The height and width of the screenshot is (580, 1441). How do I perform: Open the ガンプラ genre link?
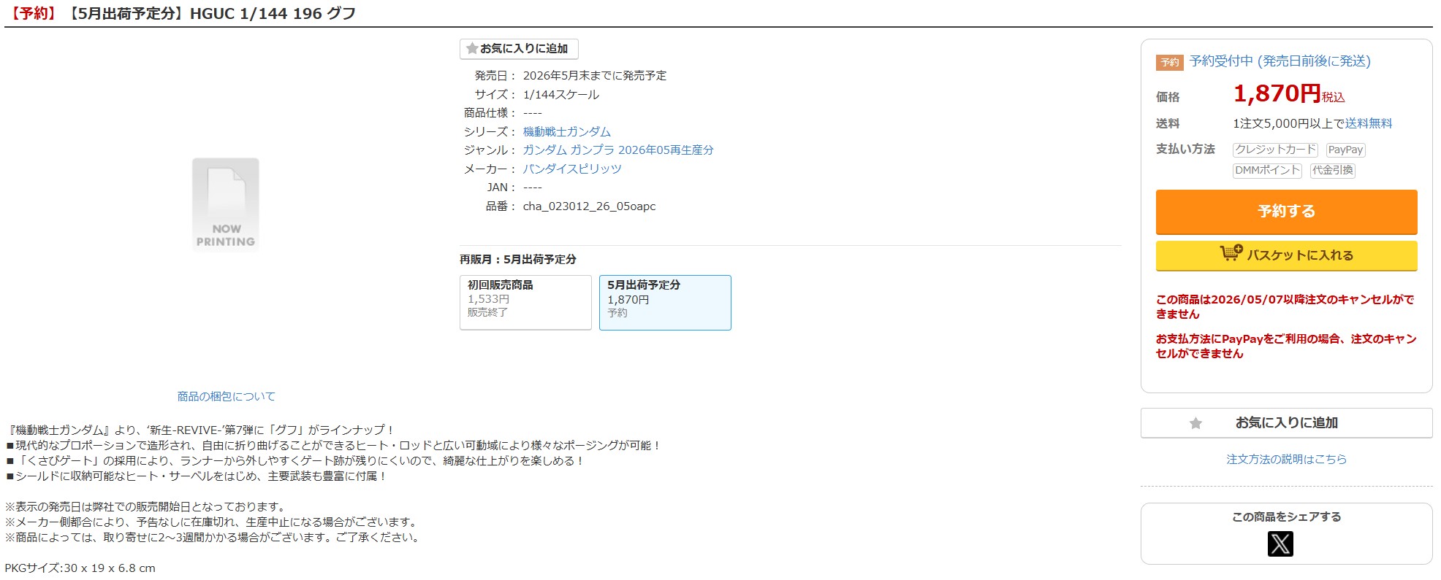pyautogui.click(x=593, y=150)
